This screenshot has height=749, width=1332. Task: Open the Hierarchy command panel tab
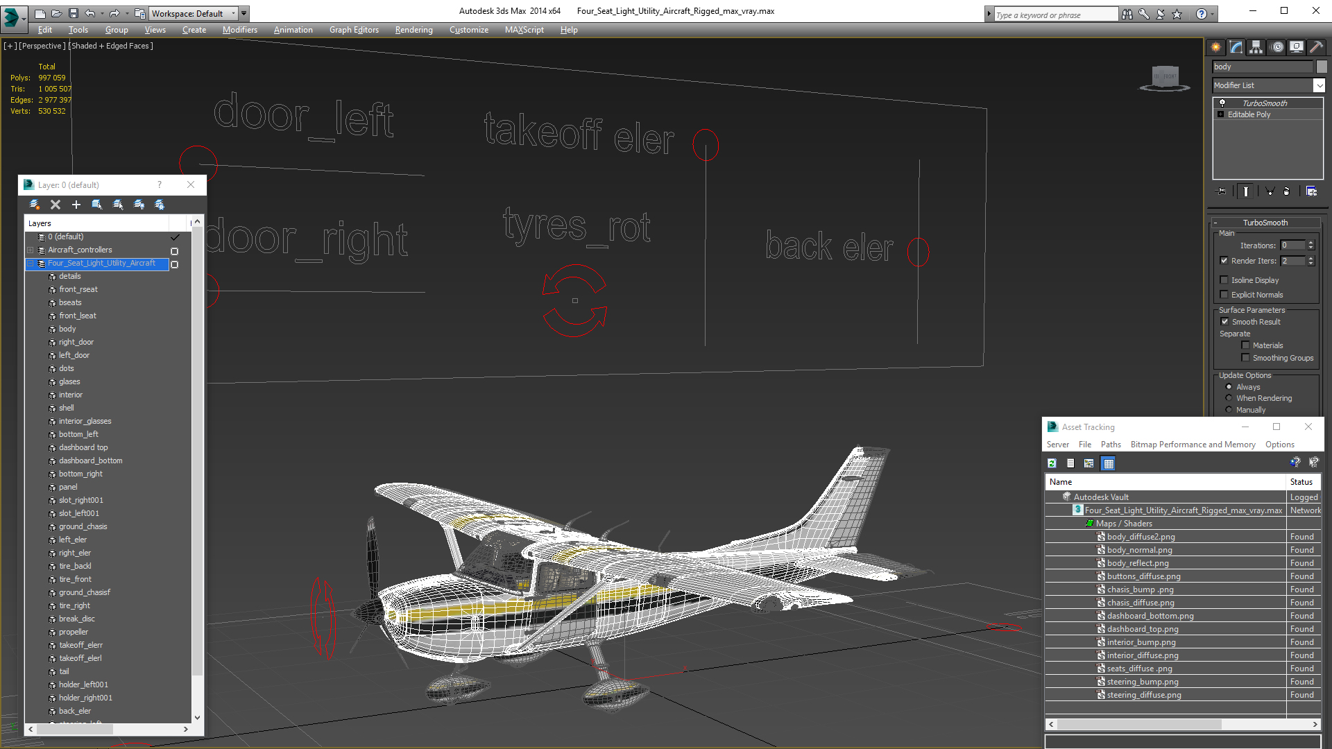(1256, 47)
